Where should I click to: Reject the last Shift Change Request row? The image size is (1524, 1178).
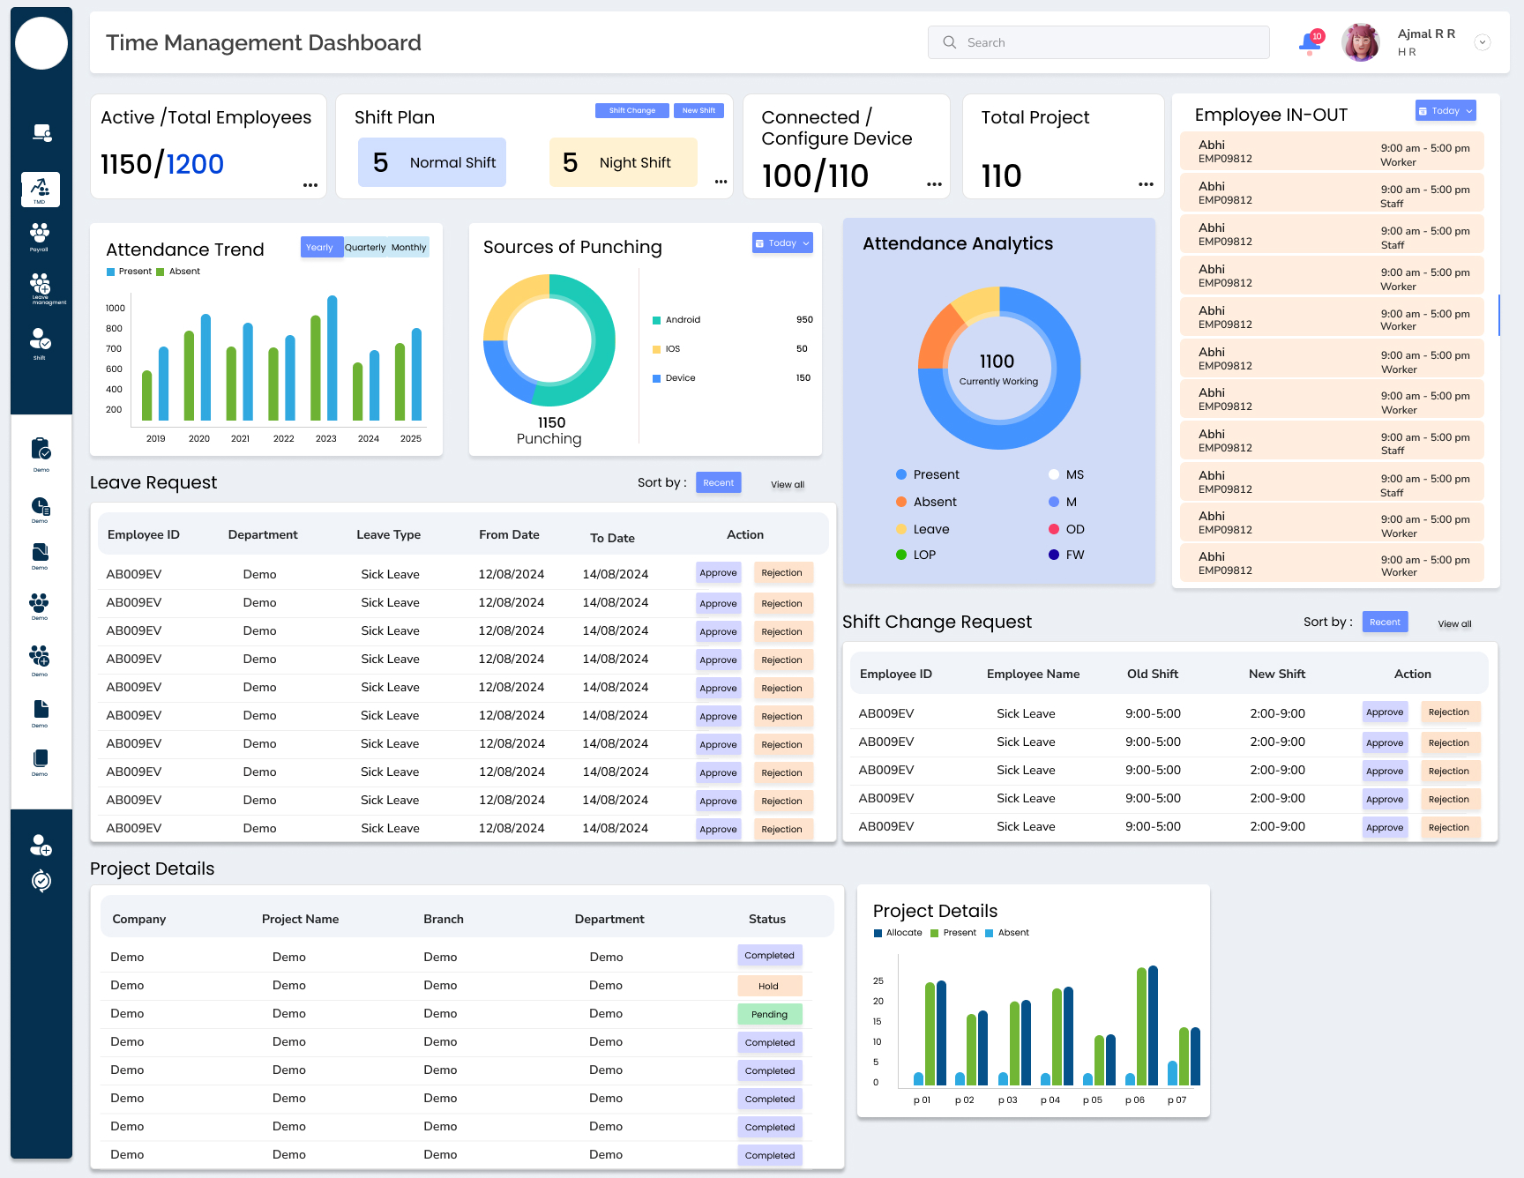(1449, 827)
